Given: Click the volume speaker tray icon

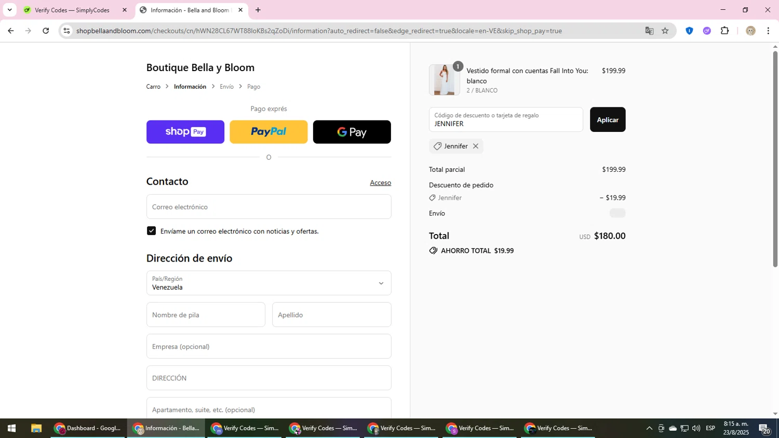Looking at the screenshot, I should pyautogui.click(x=696, y=428).
